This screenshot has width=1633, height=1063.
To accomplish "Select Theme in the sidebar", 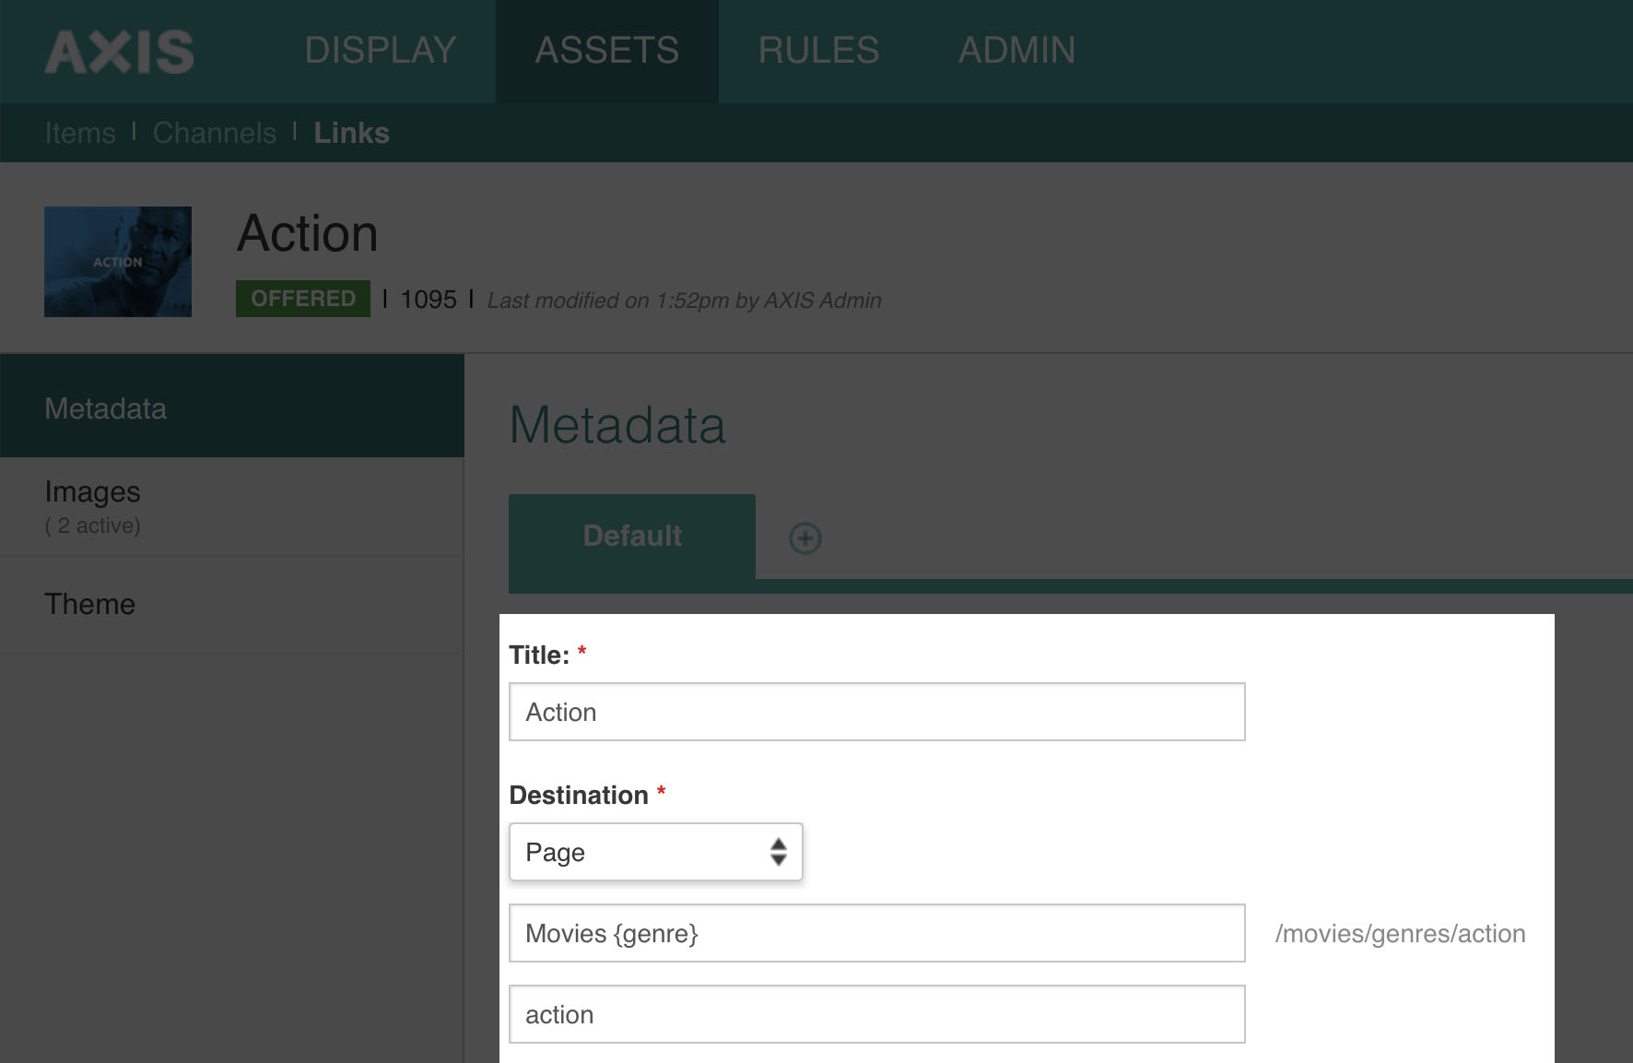I will pyautogui.click(x=232, y=605).
